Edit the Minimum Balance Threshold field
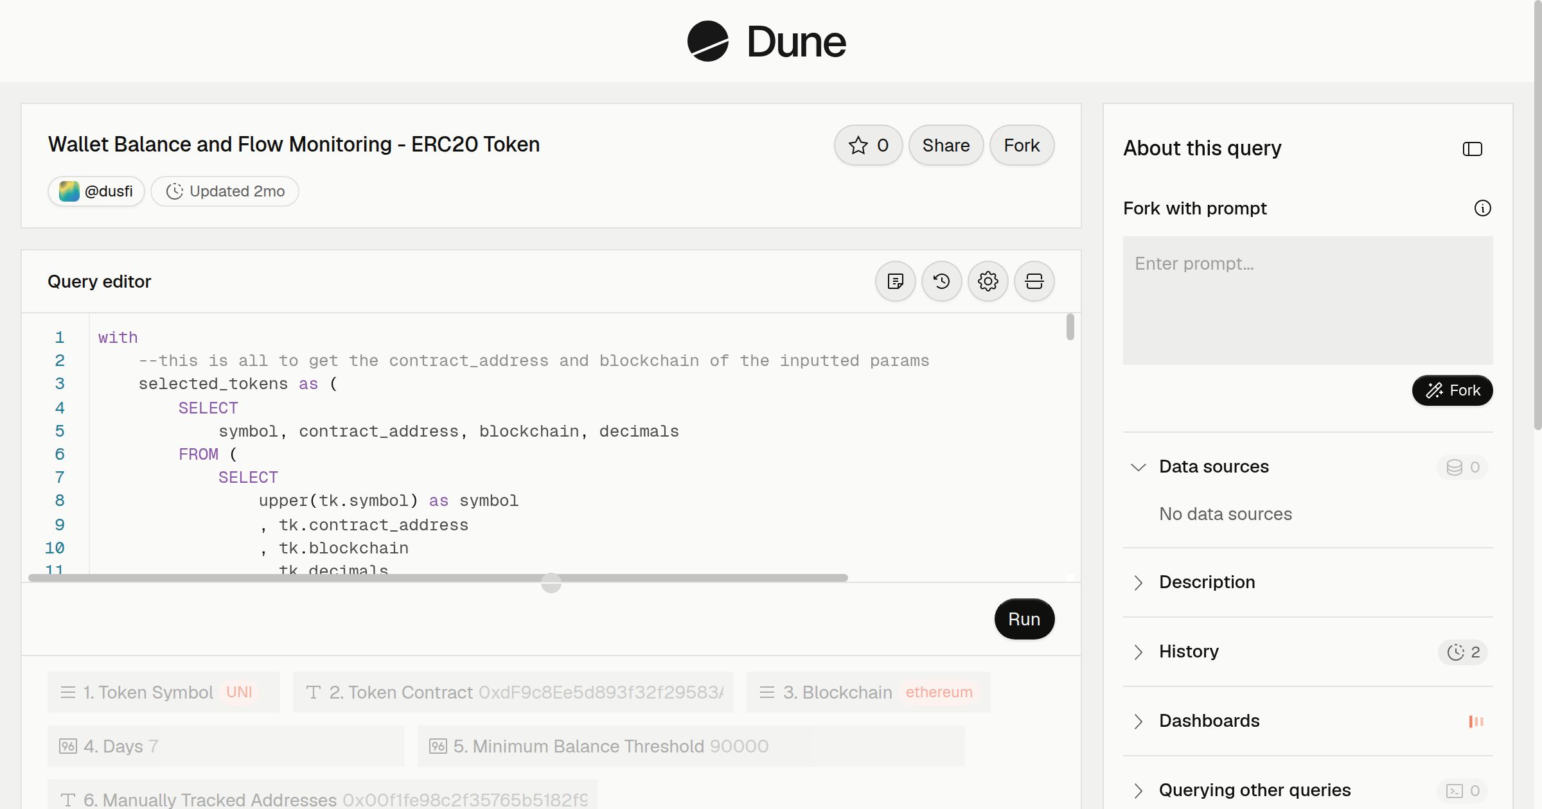 [691, 746]
